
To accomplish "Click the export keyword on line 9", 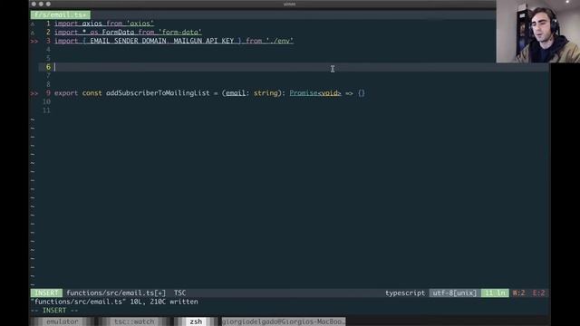I will 66,93.
